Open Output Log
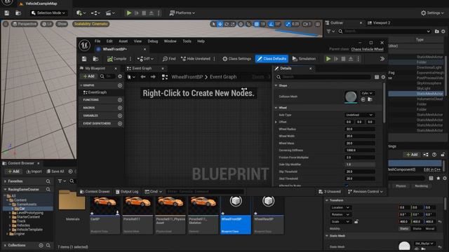This screenshot has width=449, height=252. (x=127, y=191)
